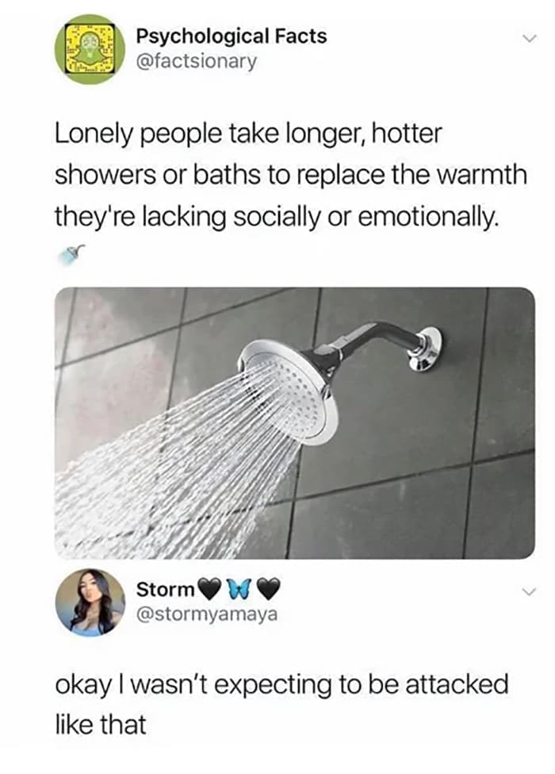Select the 'Lonely people take longer' tweet text

tap(291, 175)
